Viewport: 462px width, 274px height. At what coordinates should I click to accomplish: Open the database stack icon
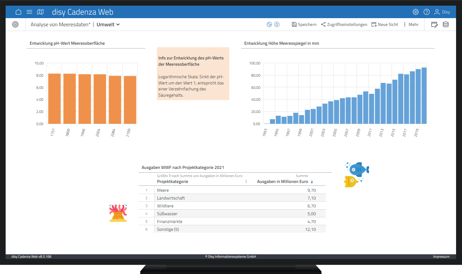[446, 24]
